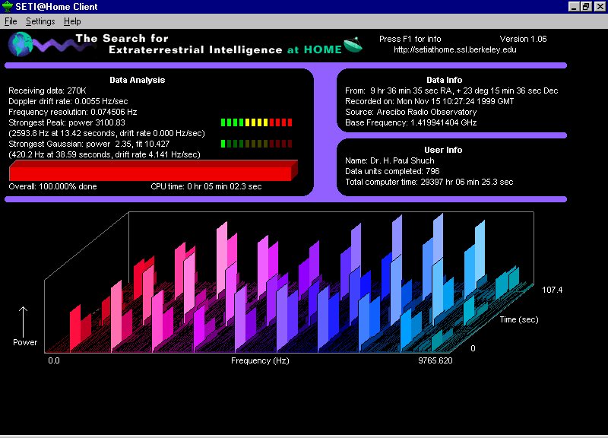Screen dimensions: 608x438
Task: Open the Settings menu
Action: pyautogui.click(x=40, y=21)
